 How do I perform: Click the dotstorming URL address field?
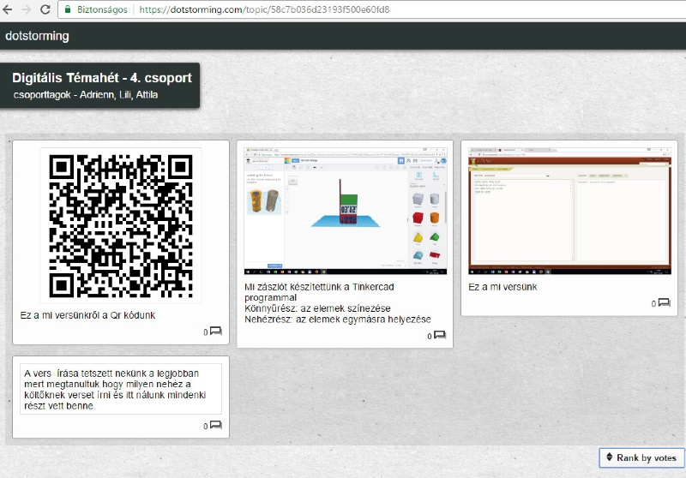point(371,9)
